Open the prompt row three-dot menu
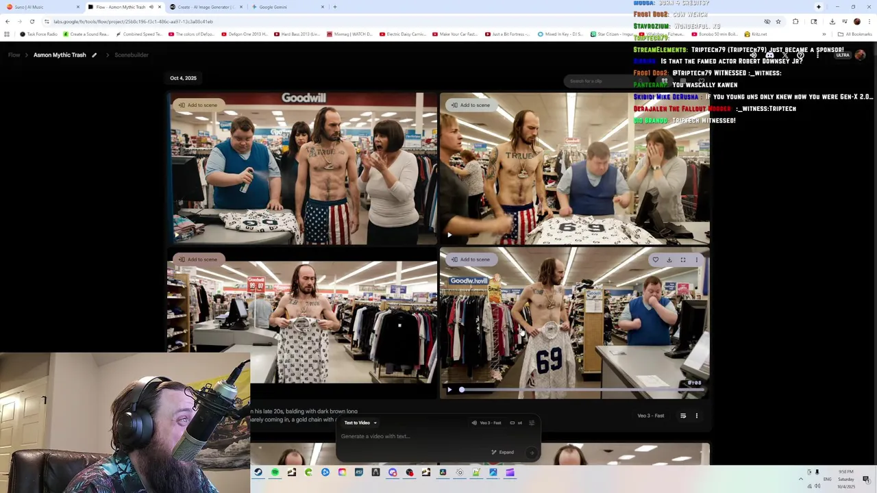This screenshot has height=493, width=877. point(697,416)
